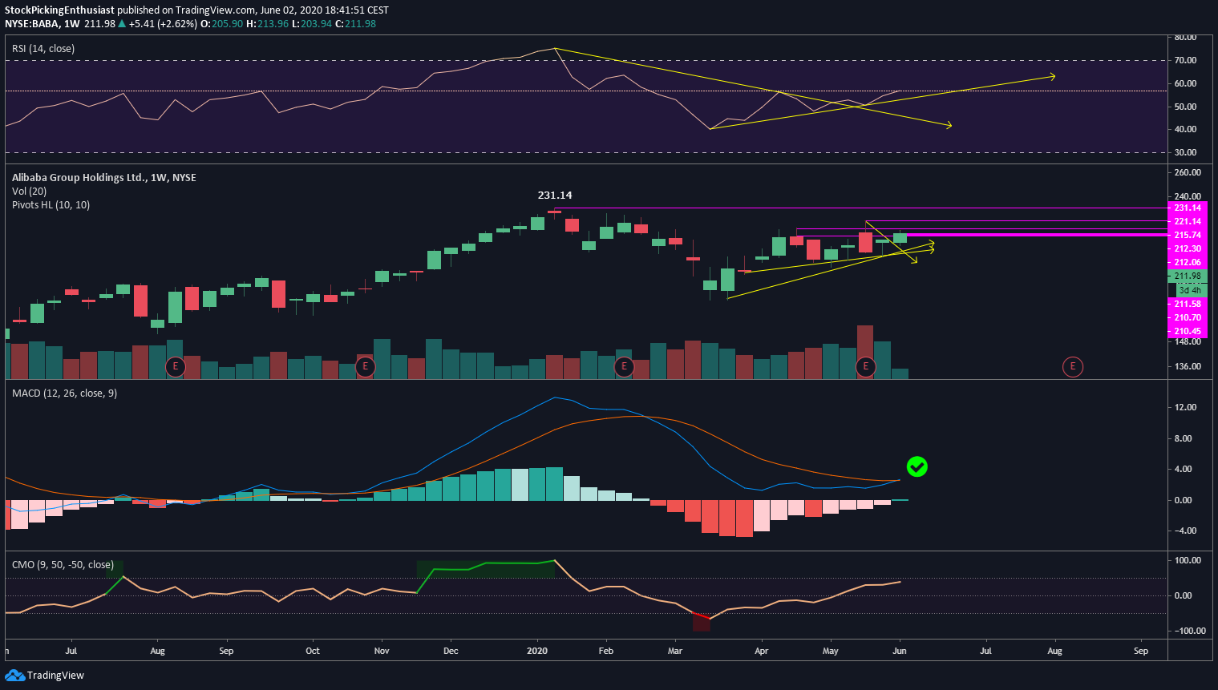Click the earnings E marker near August 2019

[x=175, y=367]
